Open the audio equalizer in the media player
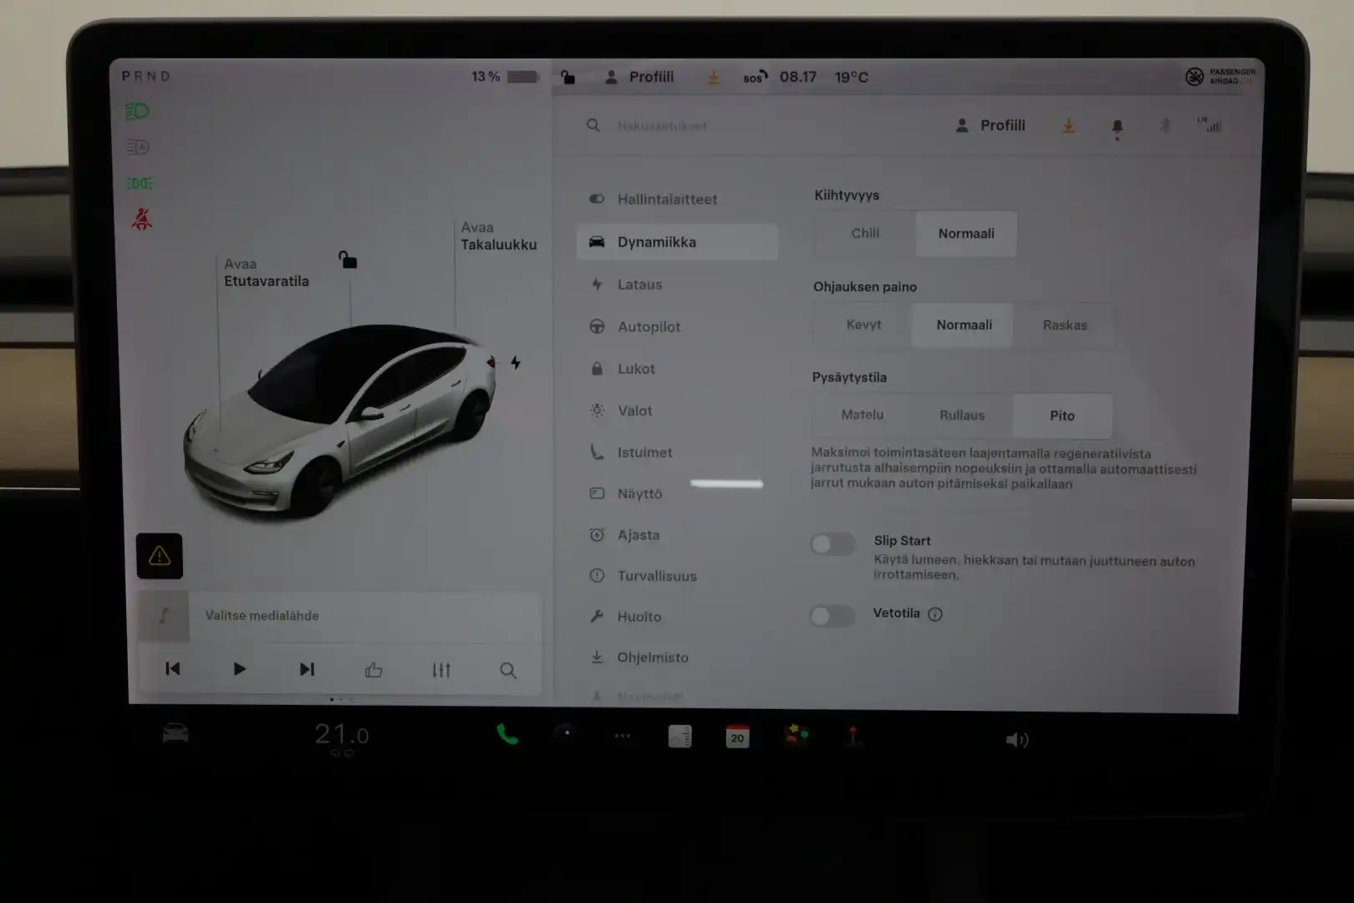 pos(441,669)
